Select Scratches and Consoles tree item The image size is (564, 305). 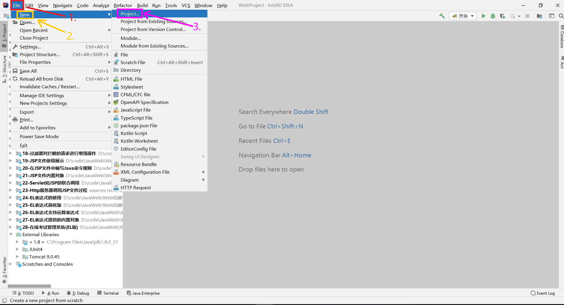click(x=47, y=264)
